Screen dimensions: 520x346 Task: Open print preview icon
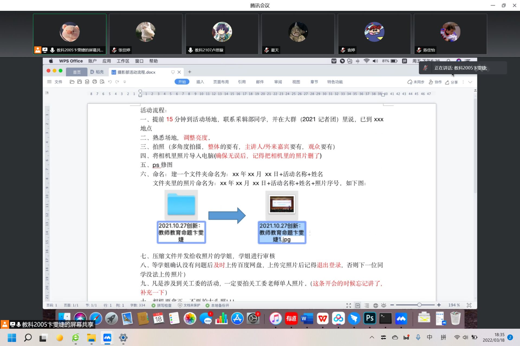coord(102,82)
